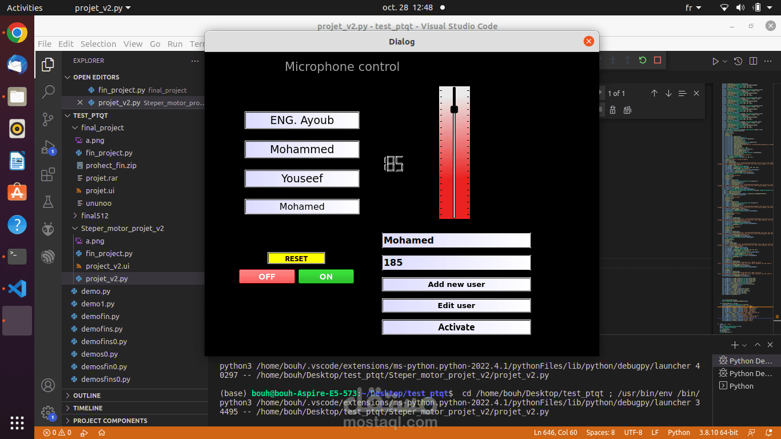Click the Activate button

pos(456,327)
